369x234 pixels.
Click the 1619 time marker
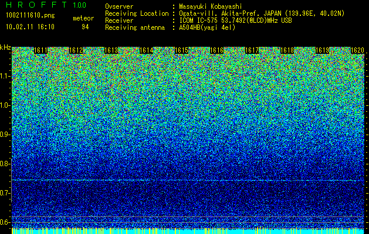(x=322, y=50)
